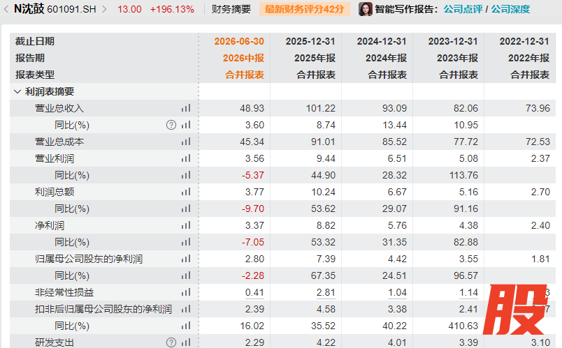
Task: Open the 公司深度 report link
Action: pos(510,9)
